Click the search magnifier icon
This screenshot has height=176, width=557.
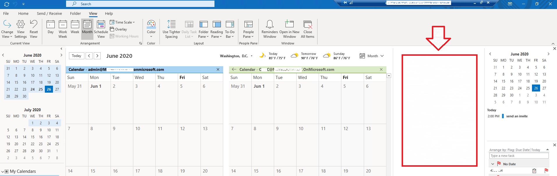74,4
